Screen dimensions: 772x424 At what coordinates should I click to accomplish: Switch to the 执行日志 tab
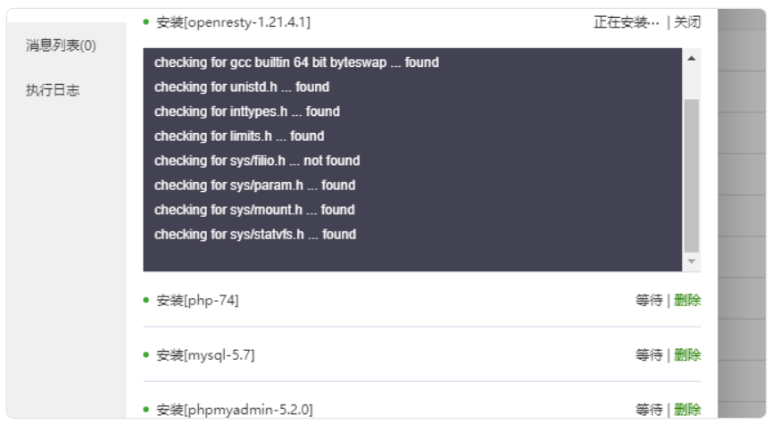point(53,90)
